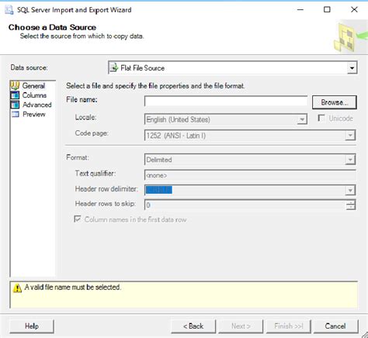Increase Header rows to skip with the up spinner
The image size is (368, 338).
350,202
